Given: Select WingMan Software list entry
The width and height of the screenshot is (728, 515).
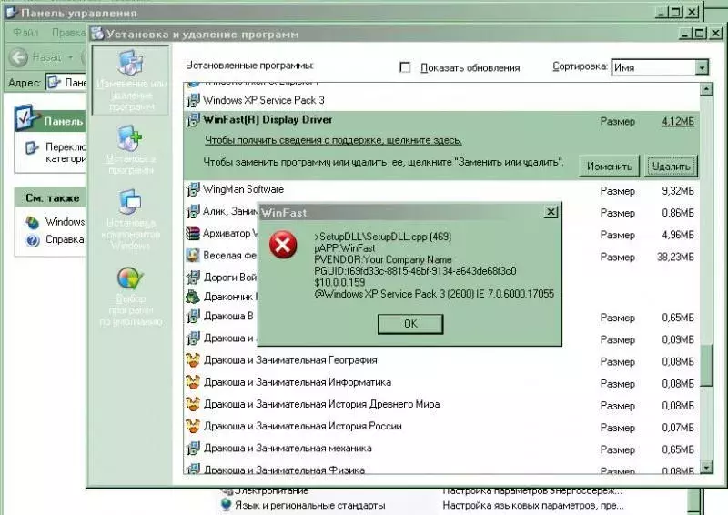Looking at the screenshot, I should (x=441, y=190).
